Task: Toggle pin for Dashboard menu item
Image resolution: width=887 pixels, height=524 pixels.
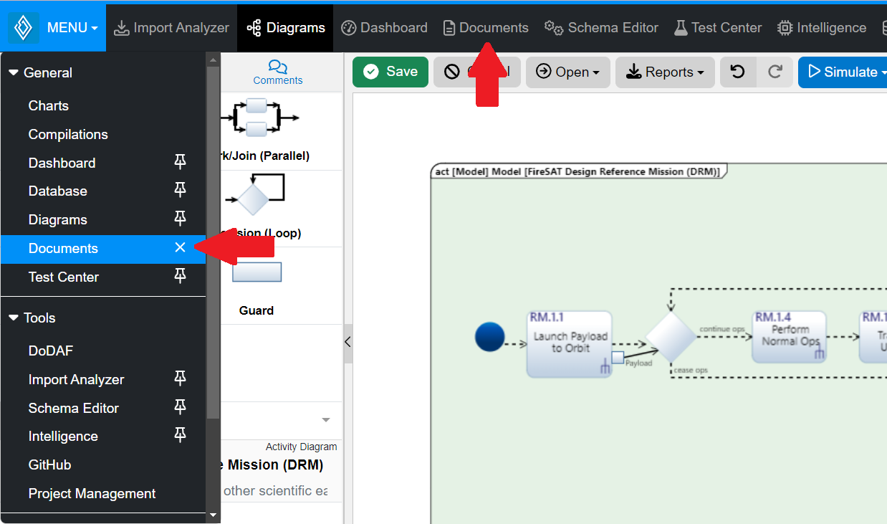Action: (x=180, y=163)
